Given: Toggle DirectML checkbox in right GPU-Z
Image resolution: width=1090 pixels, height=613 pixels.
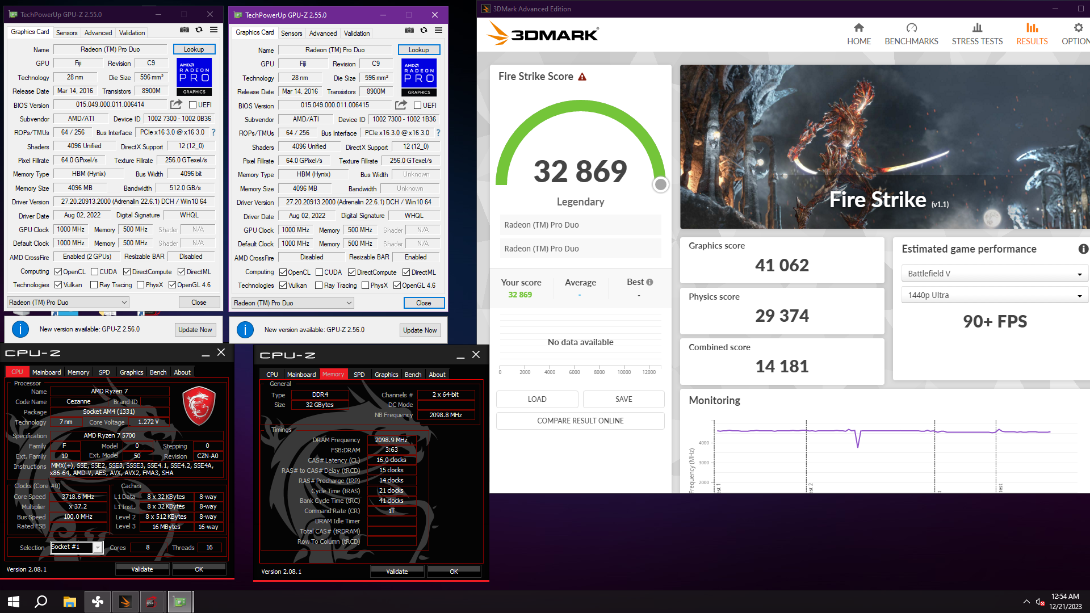Looking at the screenshot, I should point(406,272).
